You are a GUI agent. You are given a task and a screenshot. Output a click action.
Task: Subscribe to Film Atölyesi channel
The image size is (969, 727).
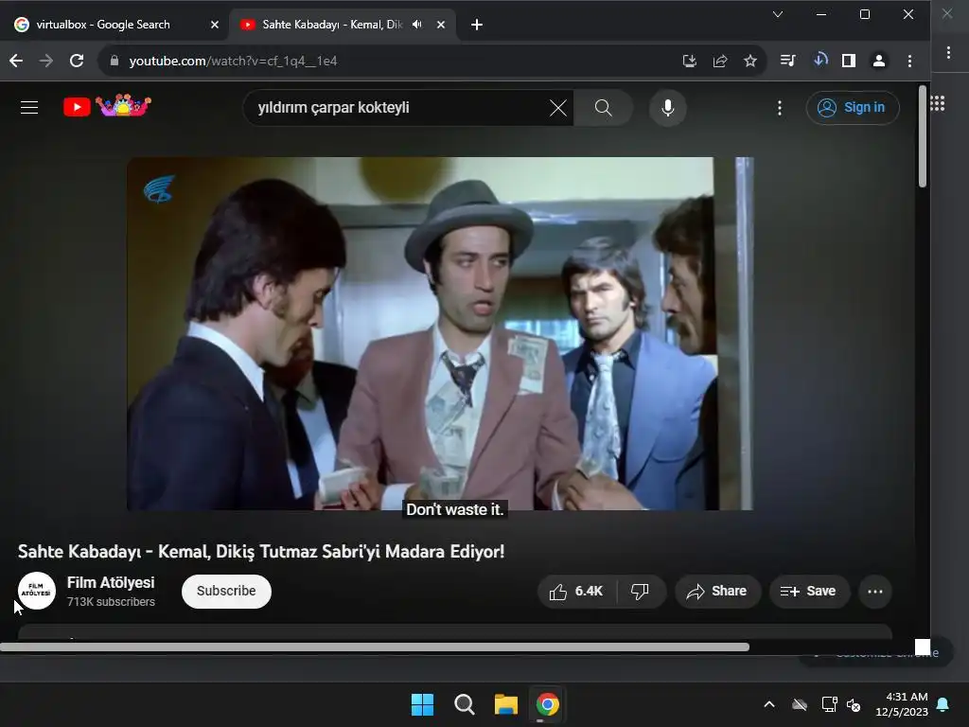pyautogui.click(x=226, y=591)
